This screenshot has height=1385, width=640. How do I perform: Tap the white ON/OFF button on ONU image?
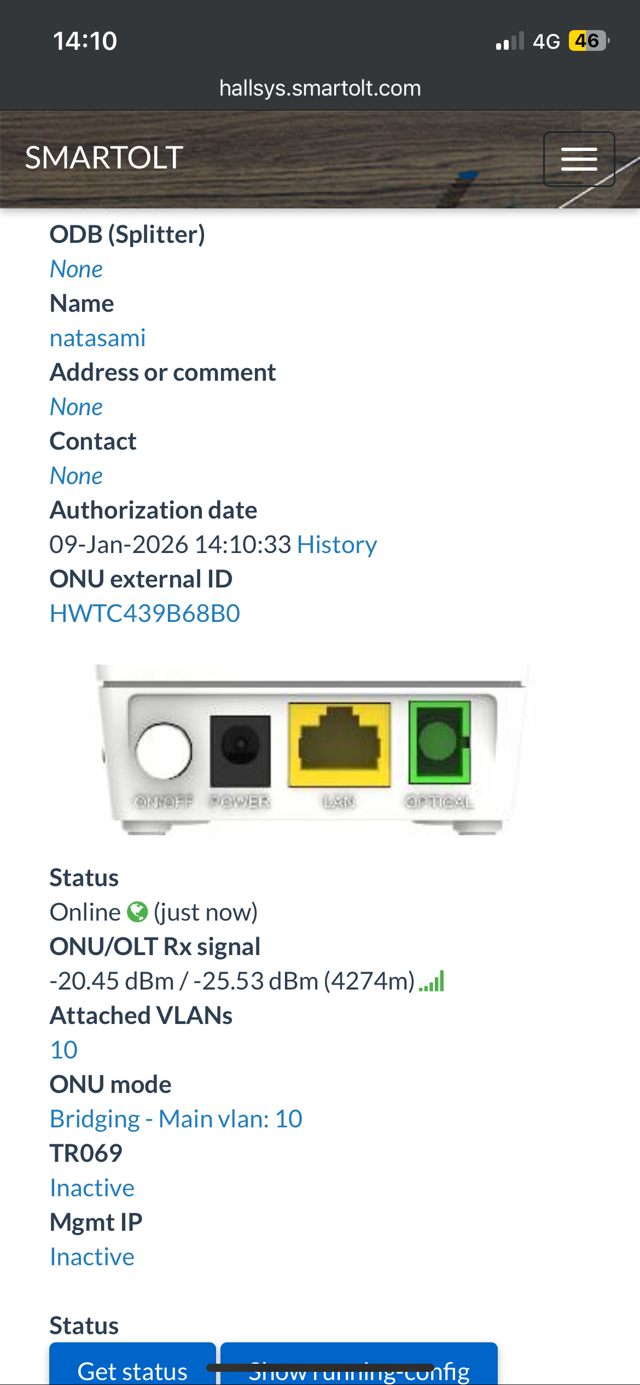pos(164,750)
